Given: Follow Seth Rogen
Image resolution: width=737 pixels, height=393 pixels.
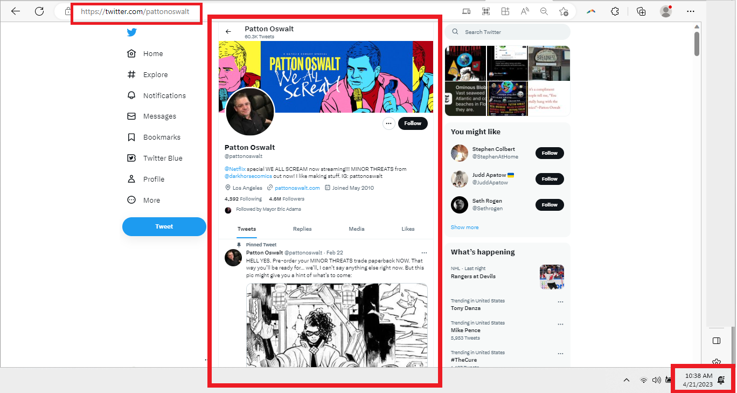Looking at the screenshot, I should pos(550,205).
